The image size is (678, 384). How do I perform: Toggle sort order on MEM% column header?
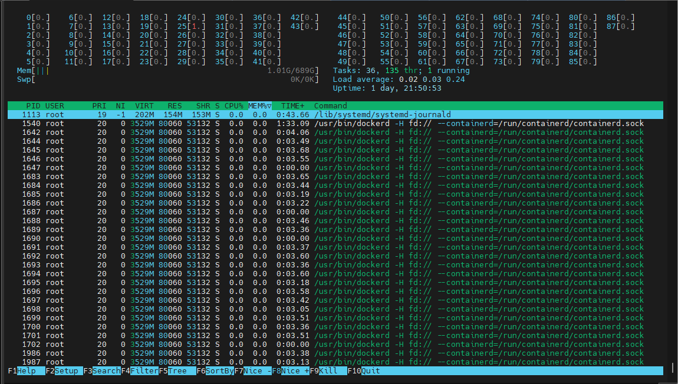pyautogui.click(x=259, y=106)
